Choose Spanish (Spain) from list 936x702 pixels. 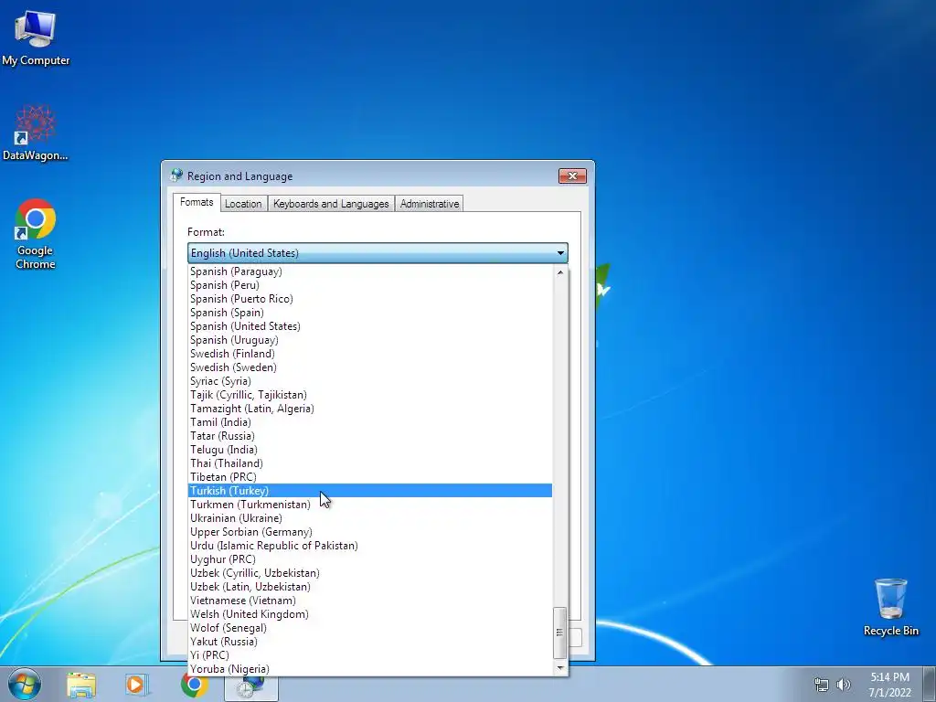[370, 313]
